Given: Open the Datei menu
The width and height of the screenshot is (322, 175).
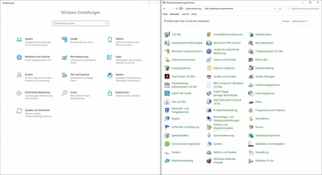Looking at the screenshot, I should pyautogui.click(x=165, y=14).
